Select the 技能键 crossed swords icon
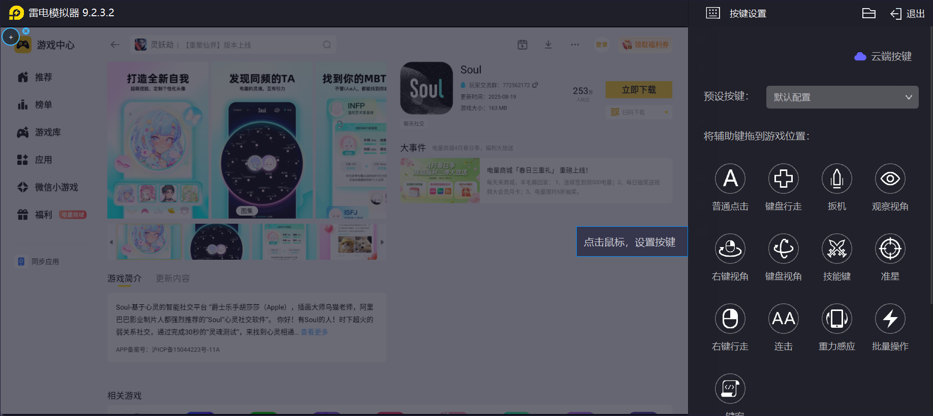This screenshot has height=416, width=933. coord(837,249)
